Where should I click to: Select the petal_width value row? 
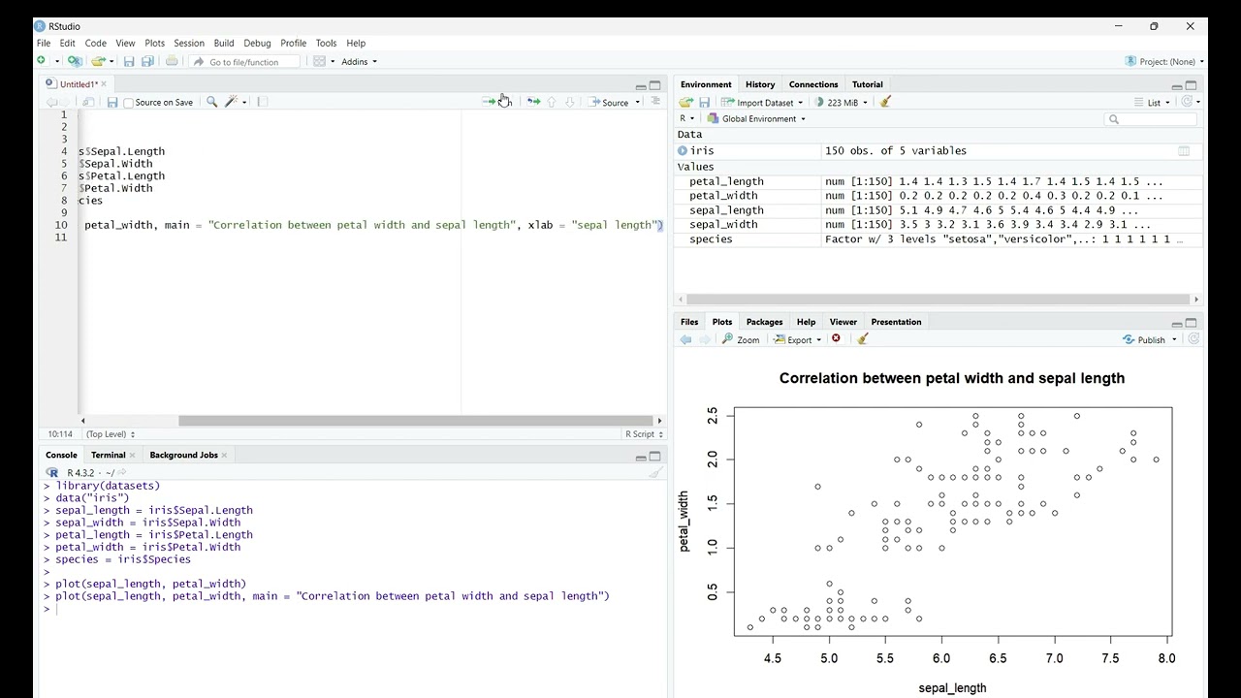[x=939, y=196]
